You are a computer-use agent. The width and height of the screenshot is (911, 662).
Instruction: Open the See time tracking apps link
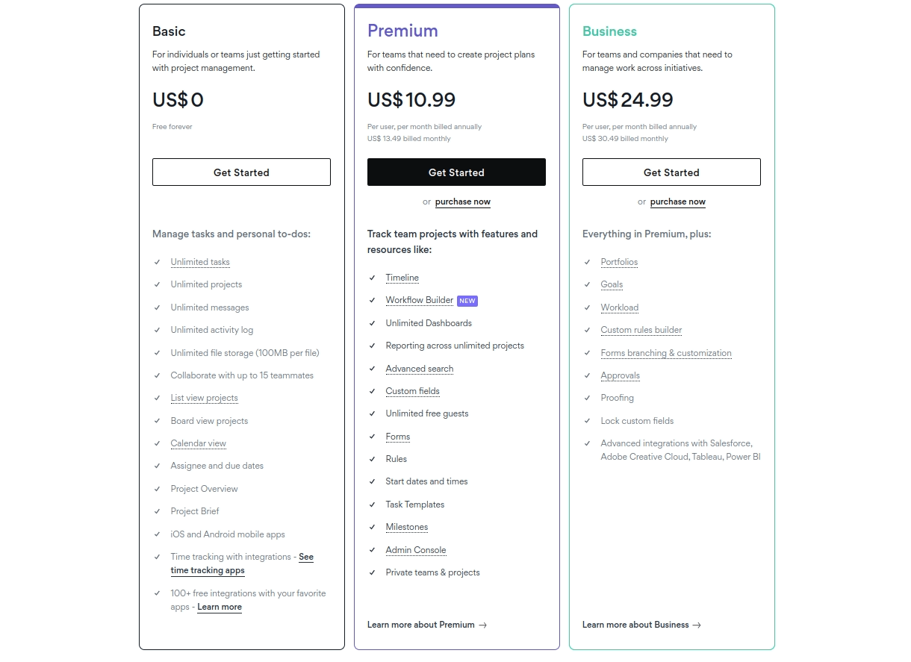[242, 563]
